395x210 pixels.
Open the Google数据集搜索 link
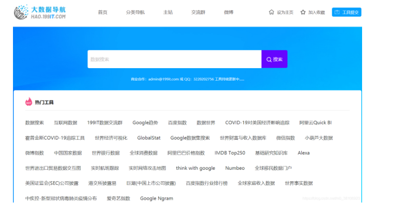tap(190, 138)
